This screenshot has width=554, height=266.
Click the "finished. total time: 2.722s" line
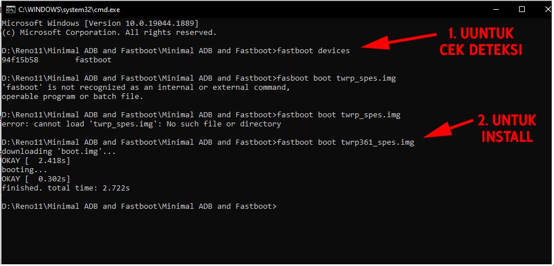point(69,188)
